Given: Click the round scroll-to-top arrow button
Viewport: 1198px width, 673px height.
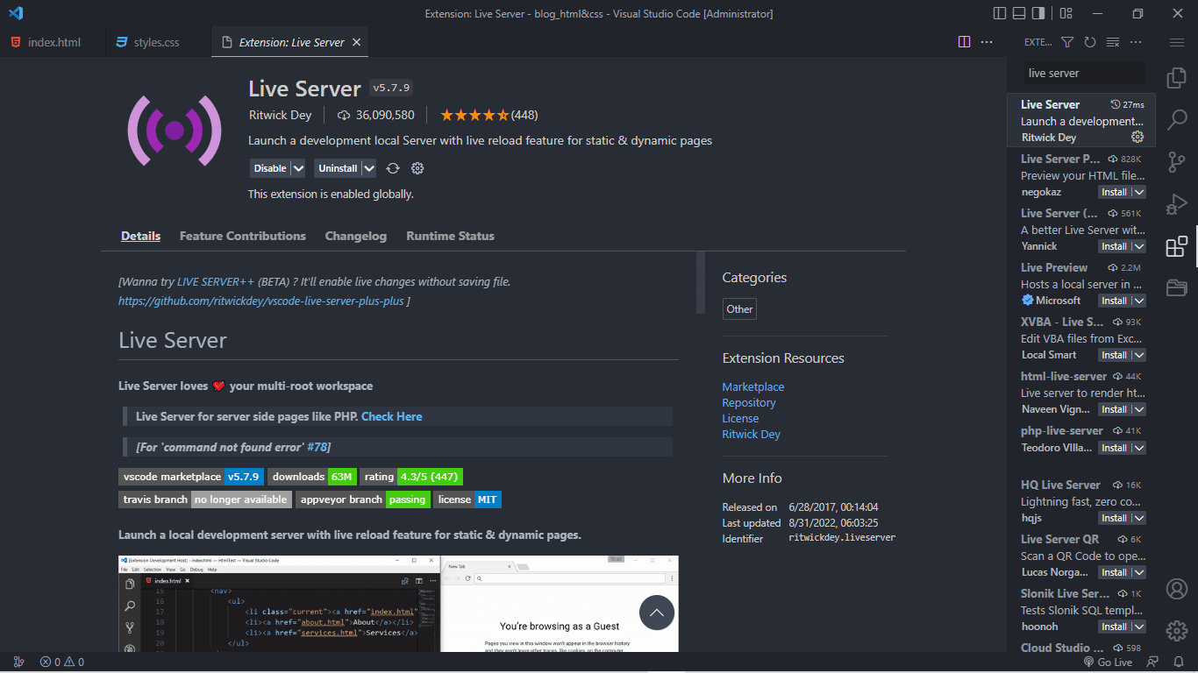Looking at the screenshot, I should tap(657, 613).
